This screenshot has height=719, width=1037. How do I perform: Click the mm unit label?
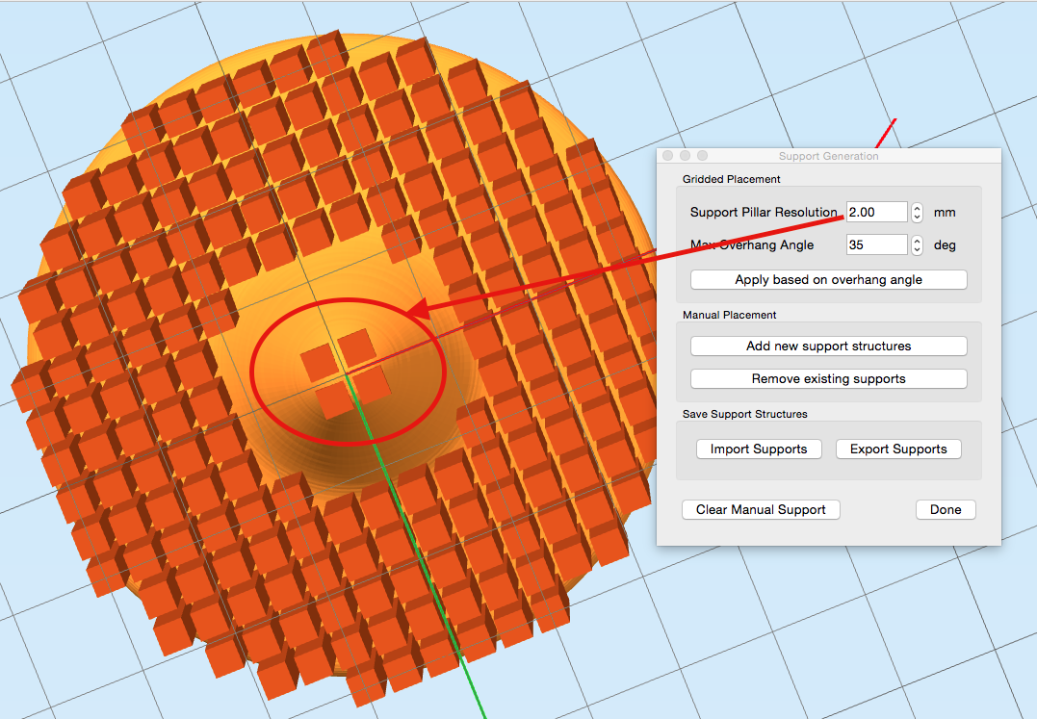point(945,212)
